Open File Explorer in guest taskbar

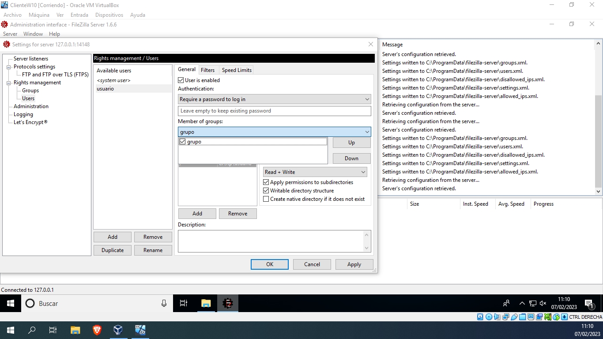click(x=206, y=303)
